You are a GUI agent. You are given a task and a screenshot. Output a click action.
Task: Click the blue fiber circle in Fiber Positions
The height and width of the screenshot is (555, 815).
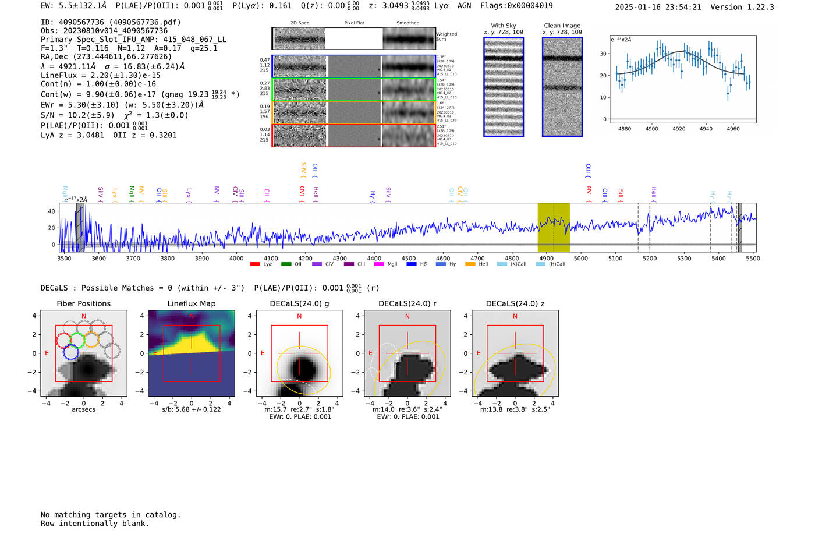70,352
